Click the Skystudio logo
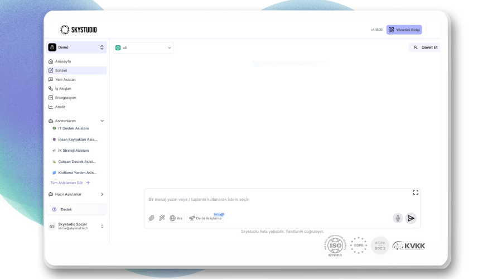The height and width of the screenshot is (279, 502). click(x=78, y=30)
